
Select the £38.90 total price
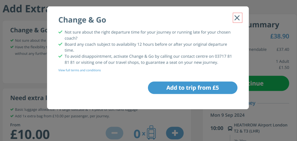(279, 36)
